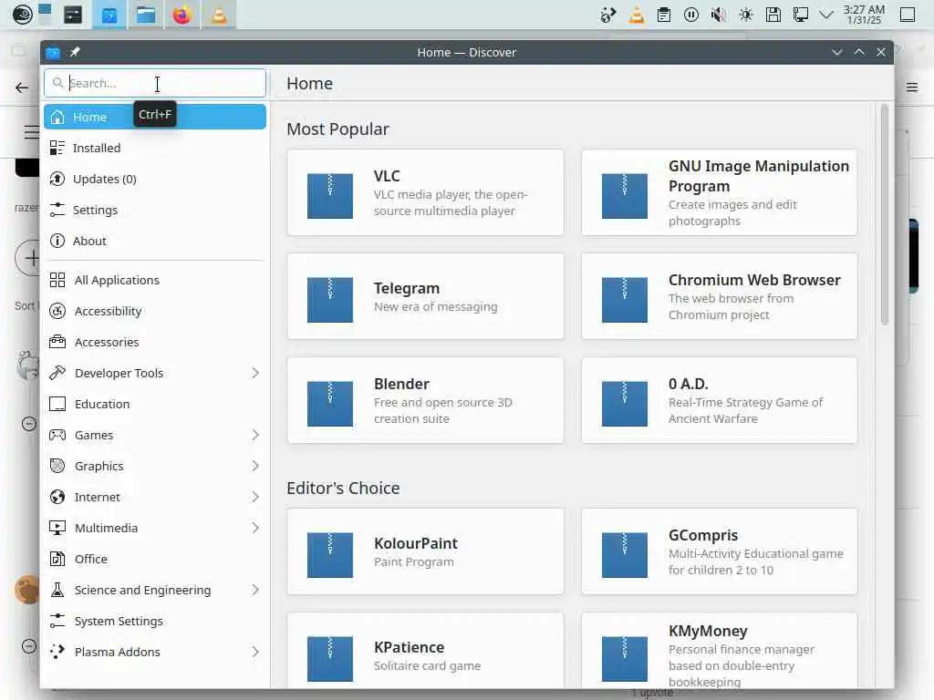Click the brightness tray icon
934x700 pixels.
click(x=746, y=15)
